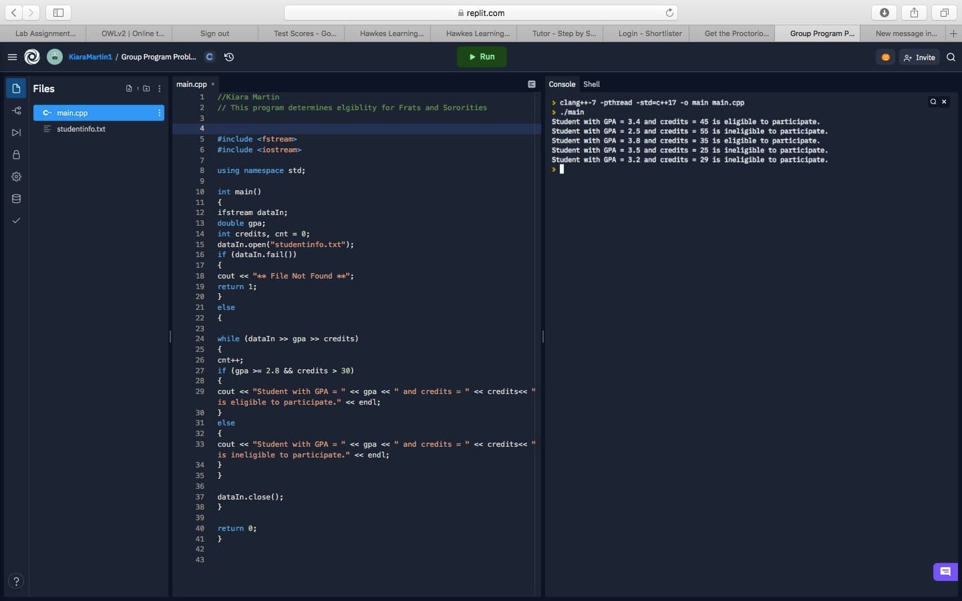Open the version control sidebar icon
This screenshot has height=601, width=962.
pos(16,111)
